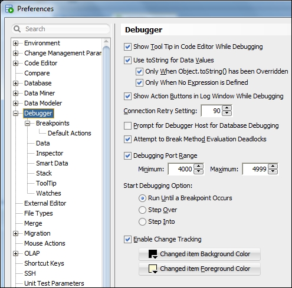
Task: Open the Inspector preferences page
Action: pyautogui.click(x=50, y=153)
